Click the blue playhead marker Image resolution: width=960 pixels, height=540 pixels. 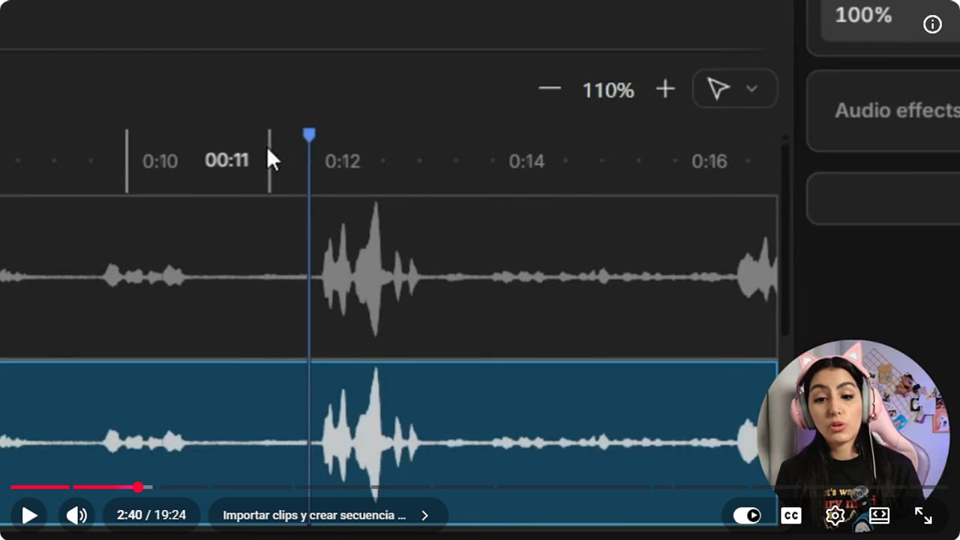point(309,134)
